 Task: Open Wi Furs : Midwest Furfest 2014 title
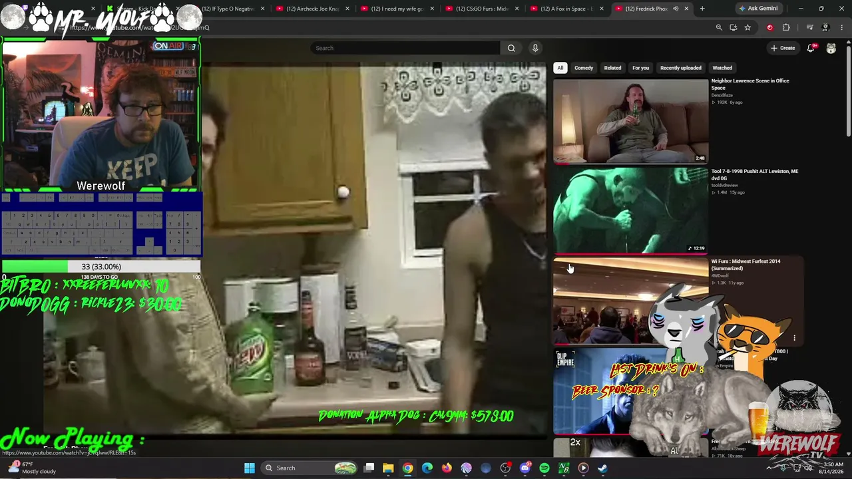(746, 265)
